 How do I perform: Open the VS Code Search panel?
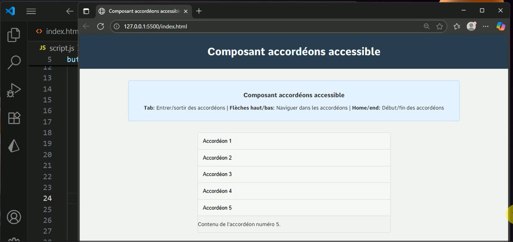[14, 62]
